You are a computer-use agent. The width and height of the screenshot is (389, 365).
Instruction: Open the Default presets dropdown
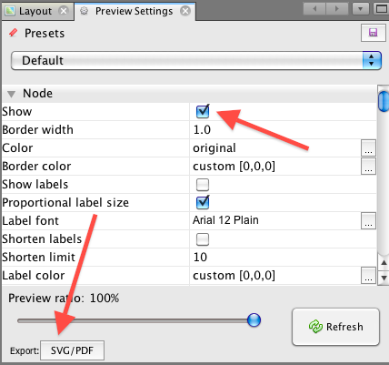[196, 60]
